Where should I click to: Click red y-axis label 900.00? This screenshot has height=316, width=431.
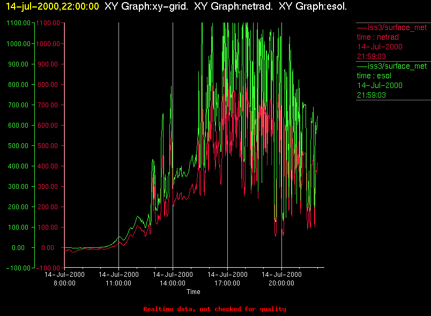[48, 64]
